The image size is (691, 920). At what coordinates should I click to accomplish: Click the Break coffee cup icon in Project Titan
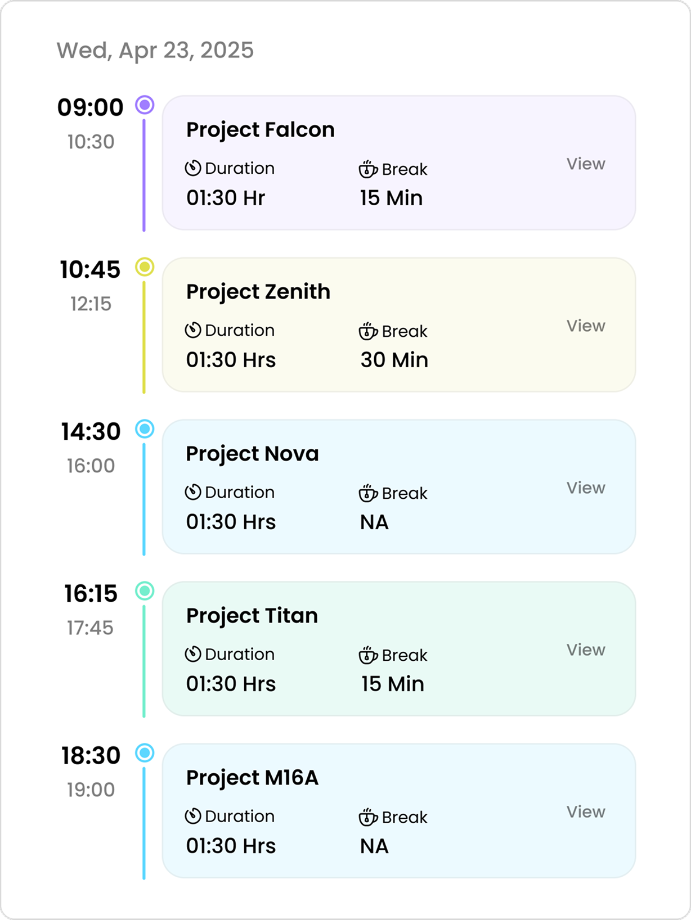[x=368, y=655]
